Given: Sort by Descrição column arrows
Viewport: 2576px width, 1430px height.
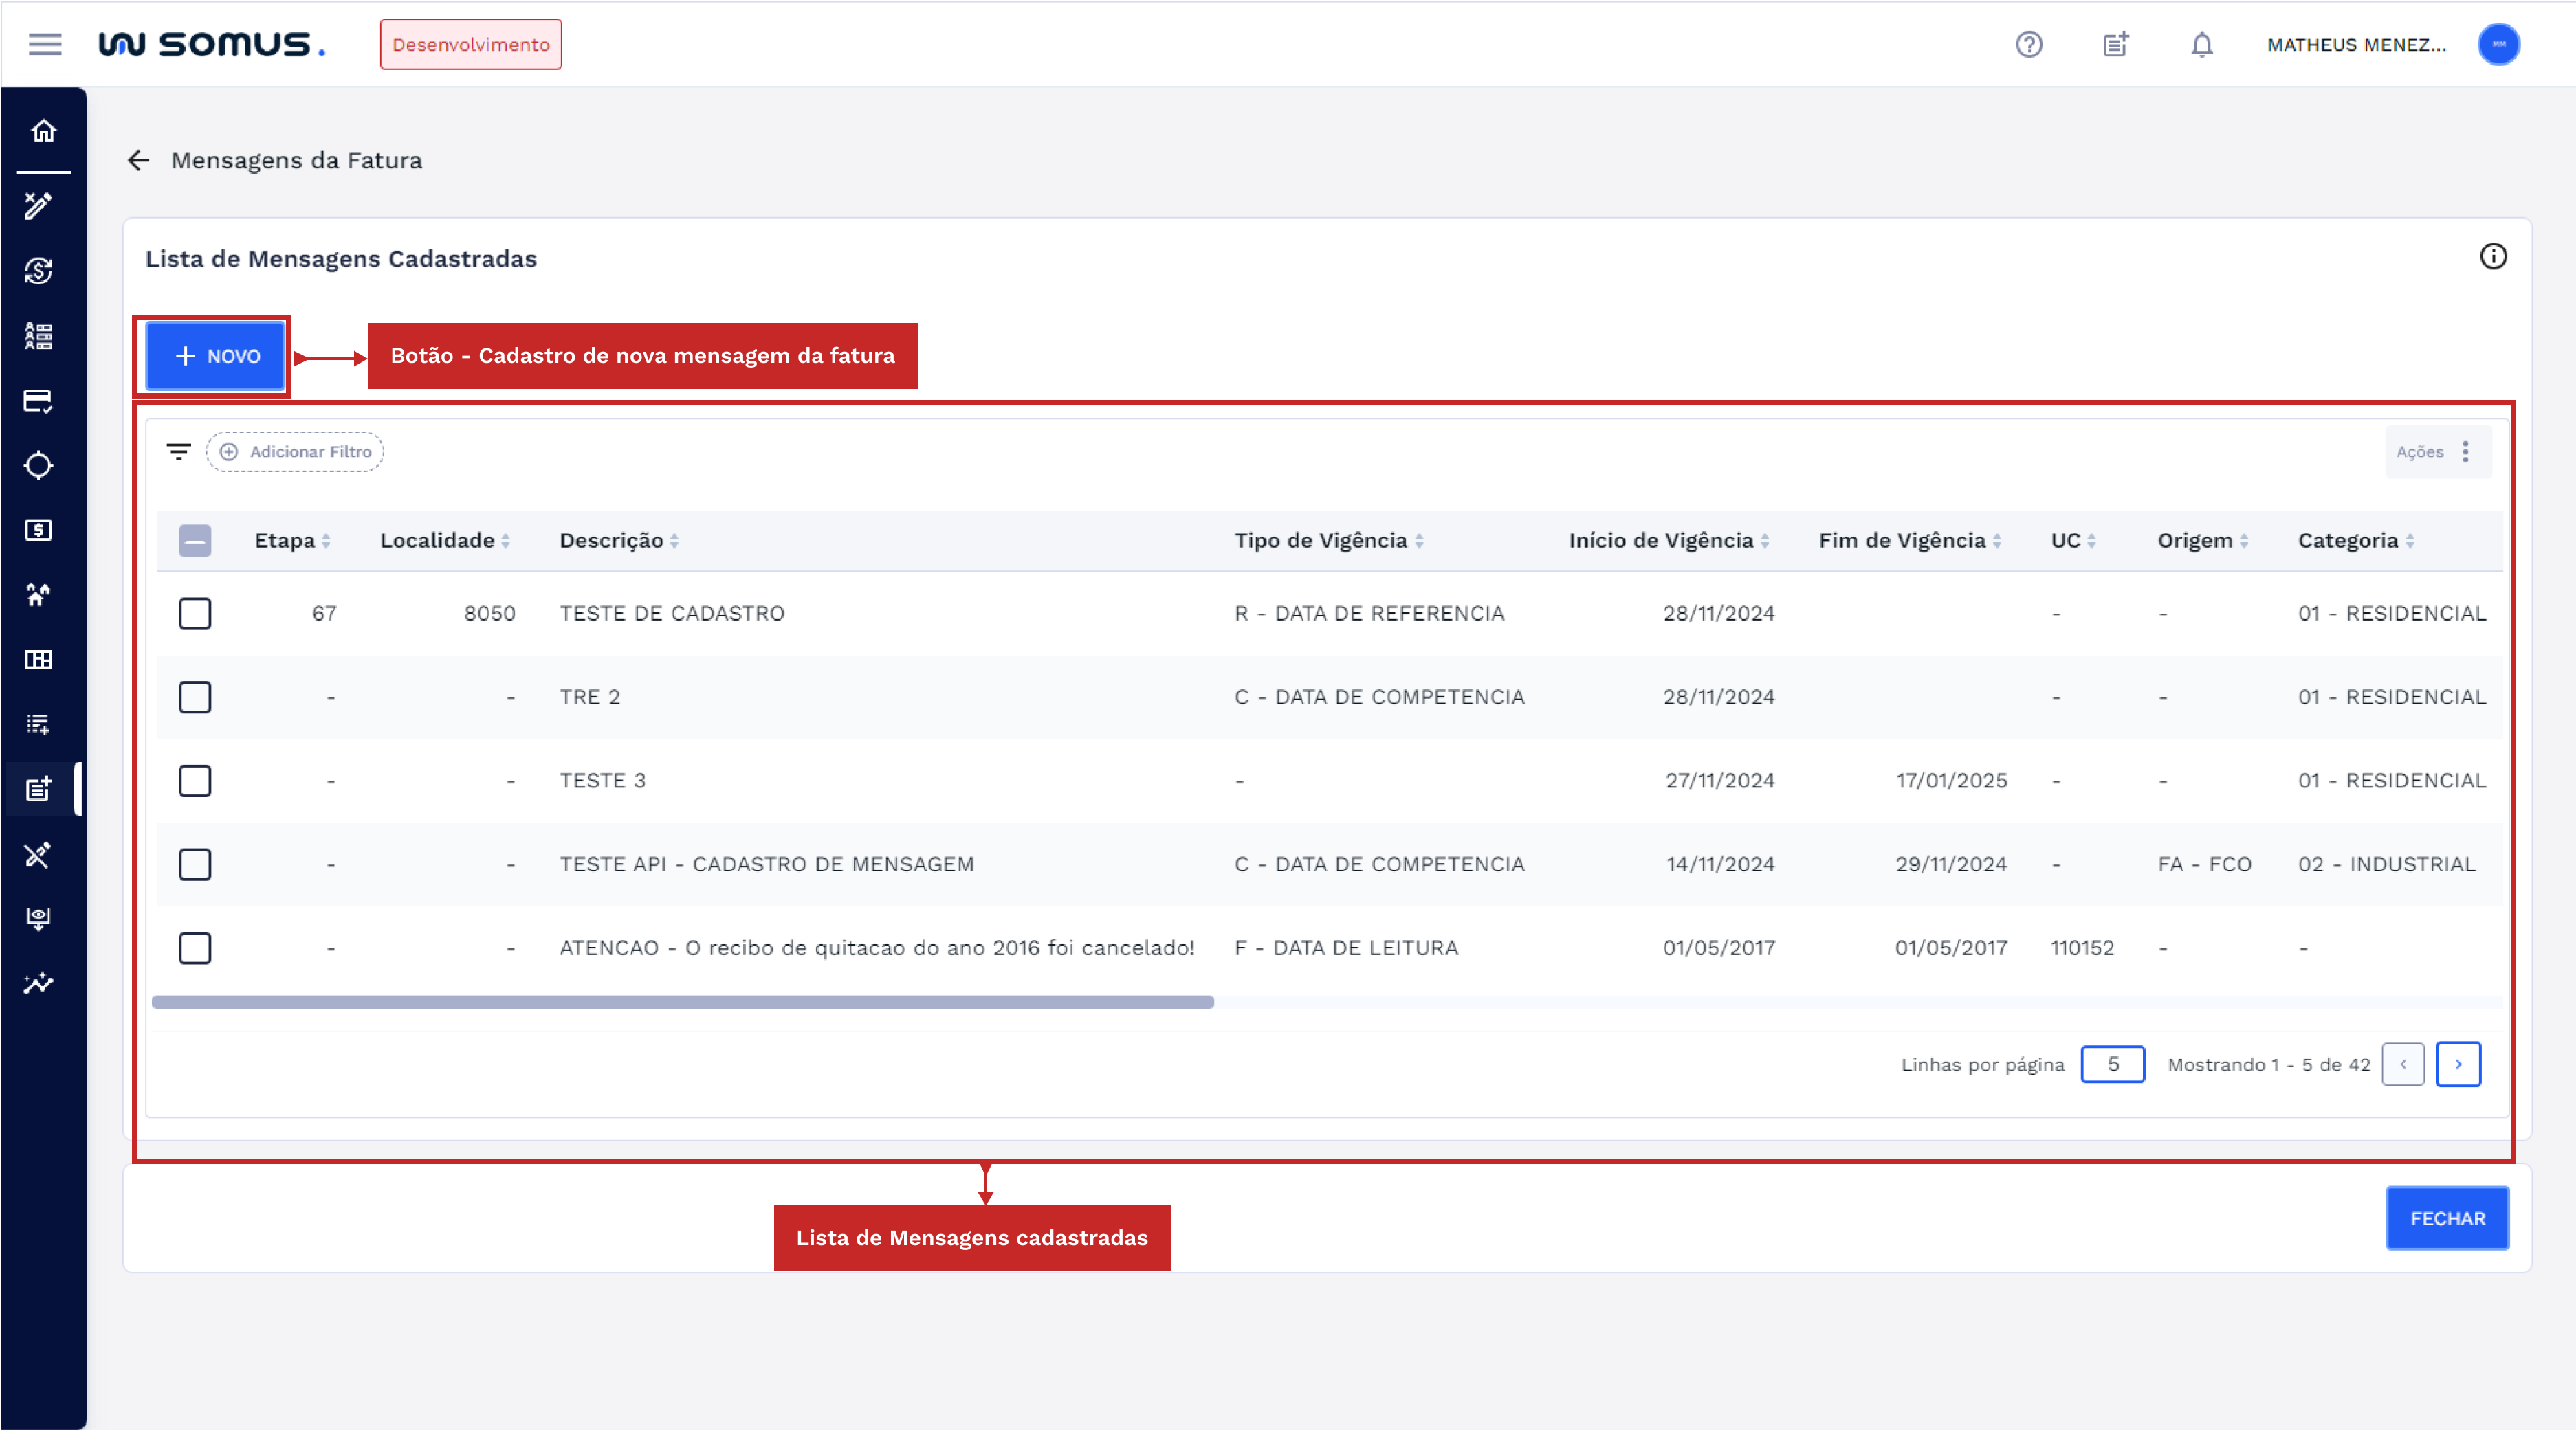Looking at the screenshot, I should [675, 541].
